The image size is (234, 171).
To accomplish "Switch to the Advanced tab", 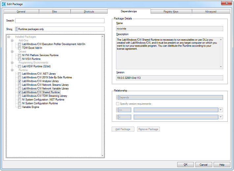I will [x=211, y=12].
